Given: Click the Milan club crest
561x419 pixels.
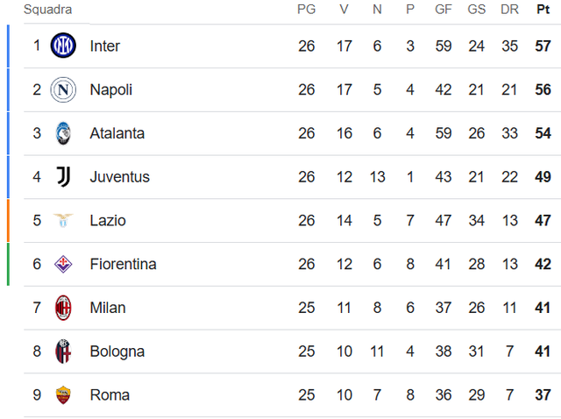Looking at the screenshot, I should coord(63,308).
